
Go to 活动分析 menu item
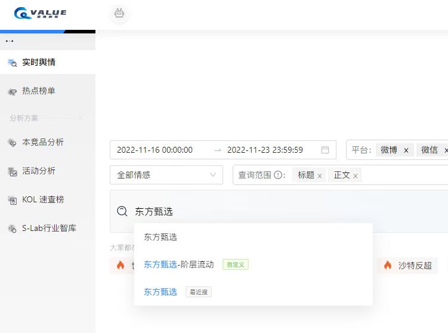[x=39, y=171]
